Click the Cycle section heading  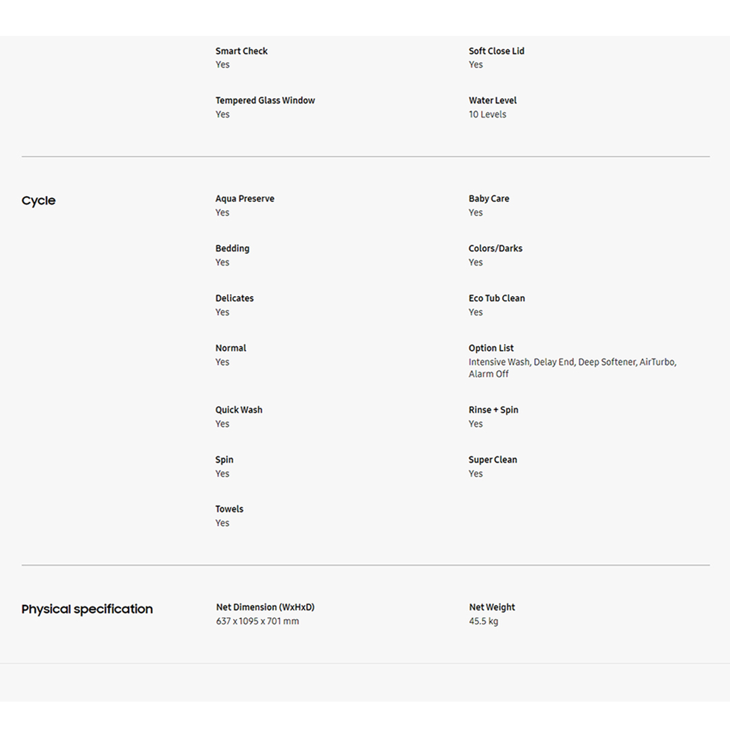point(39,201)
